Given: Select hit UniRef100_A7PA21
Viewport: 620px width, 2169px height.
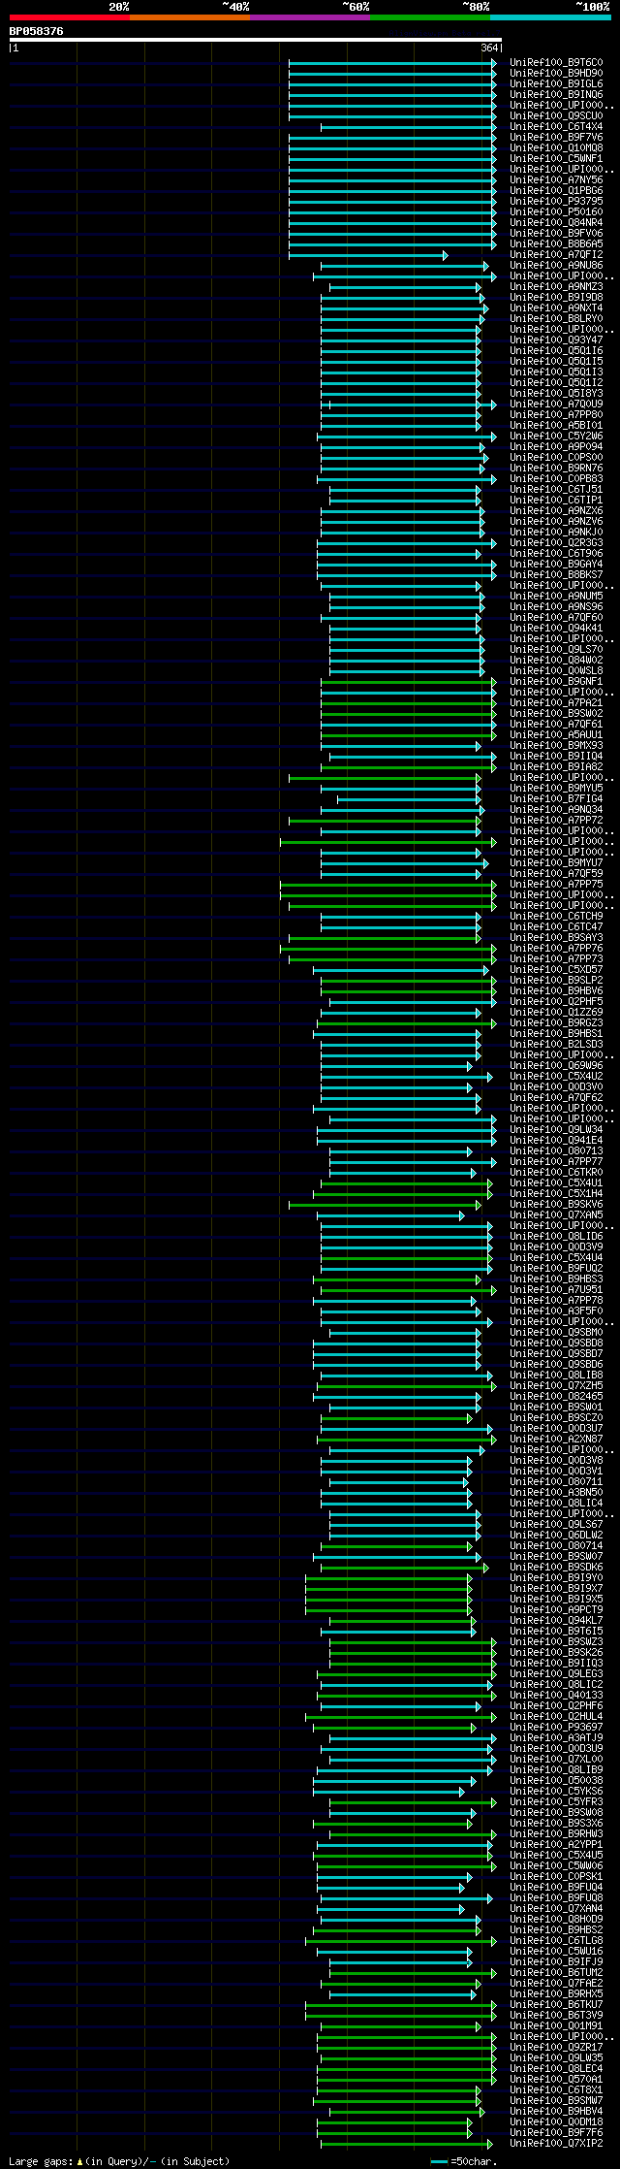Looking at the screenshot, I should coord(556,703).
